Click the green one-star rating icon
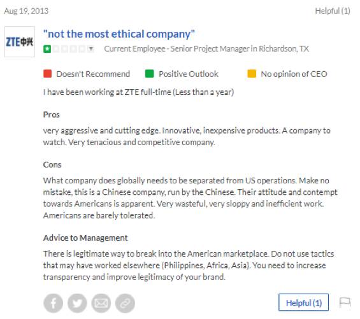360x319 pixels. point(47,49)
